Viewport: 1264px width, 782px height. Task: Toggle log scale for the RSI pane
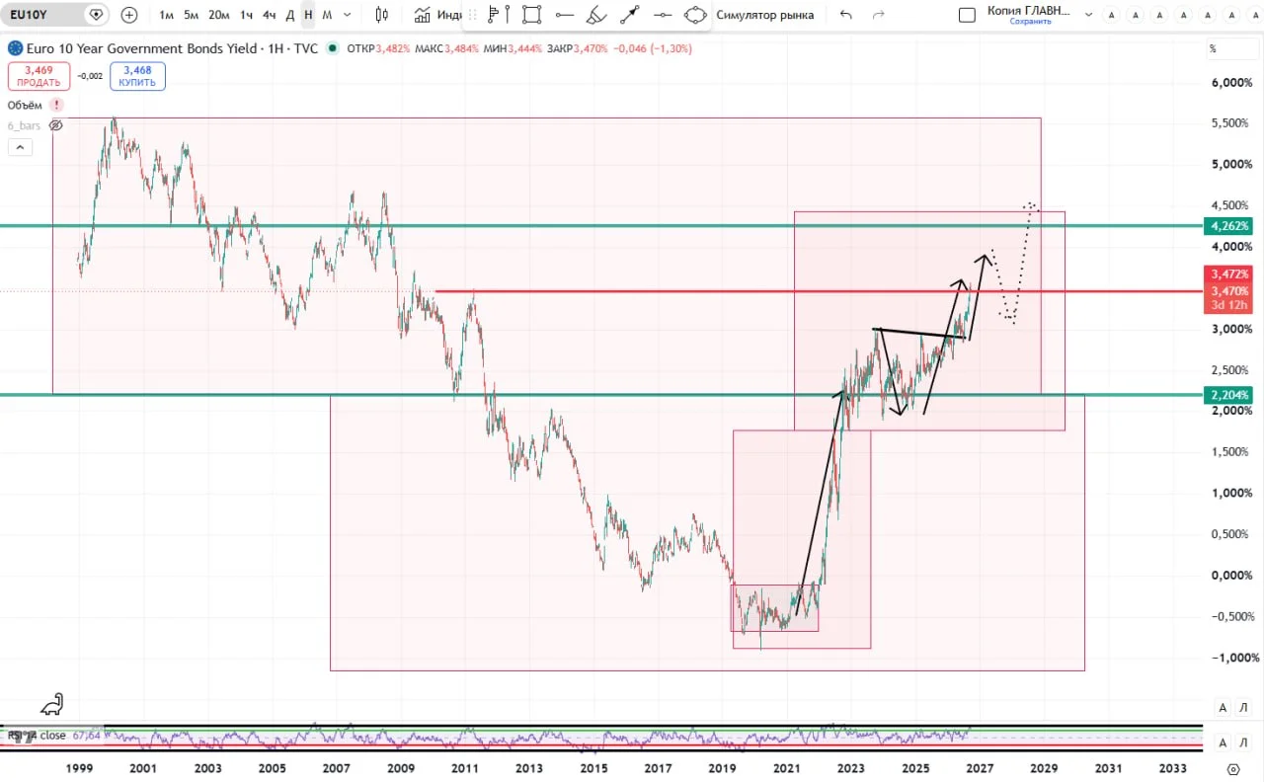point(1244,743)
